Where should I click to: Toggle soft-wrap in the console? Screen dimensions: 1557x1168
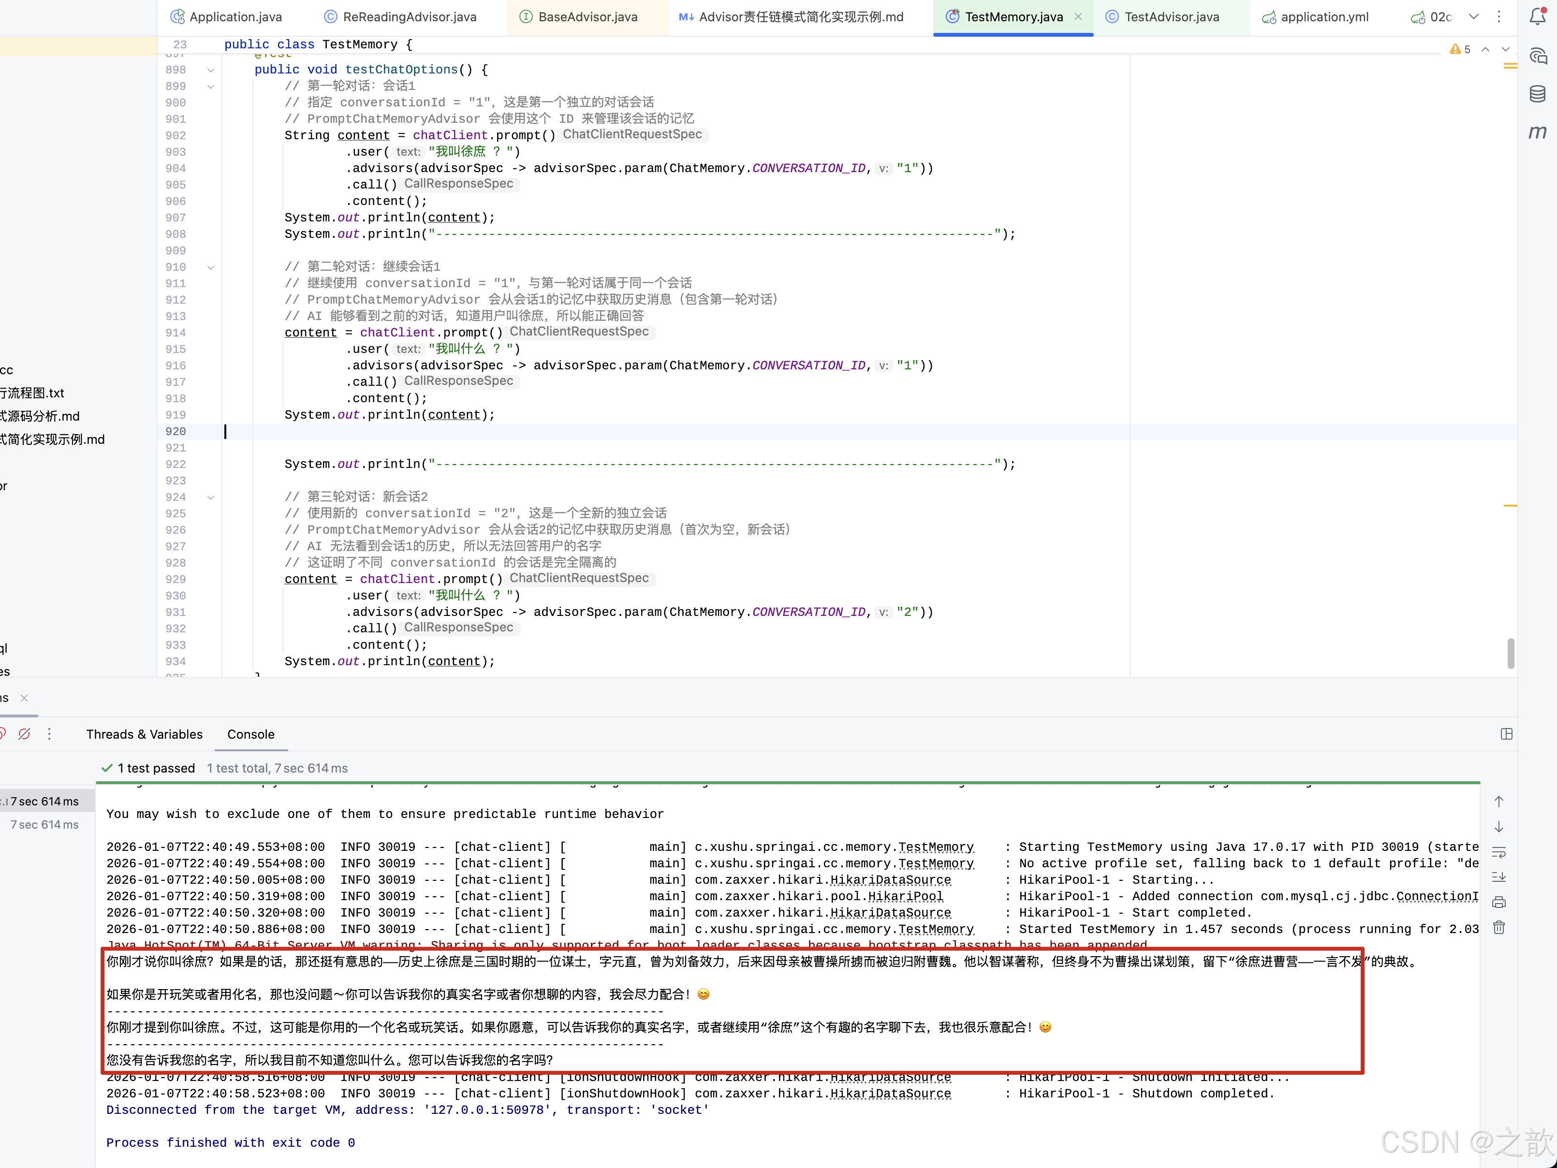[1499, 852]
